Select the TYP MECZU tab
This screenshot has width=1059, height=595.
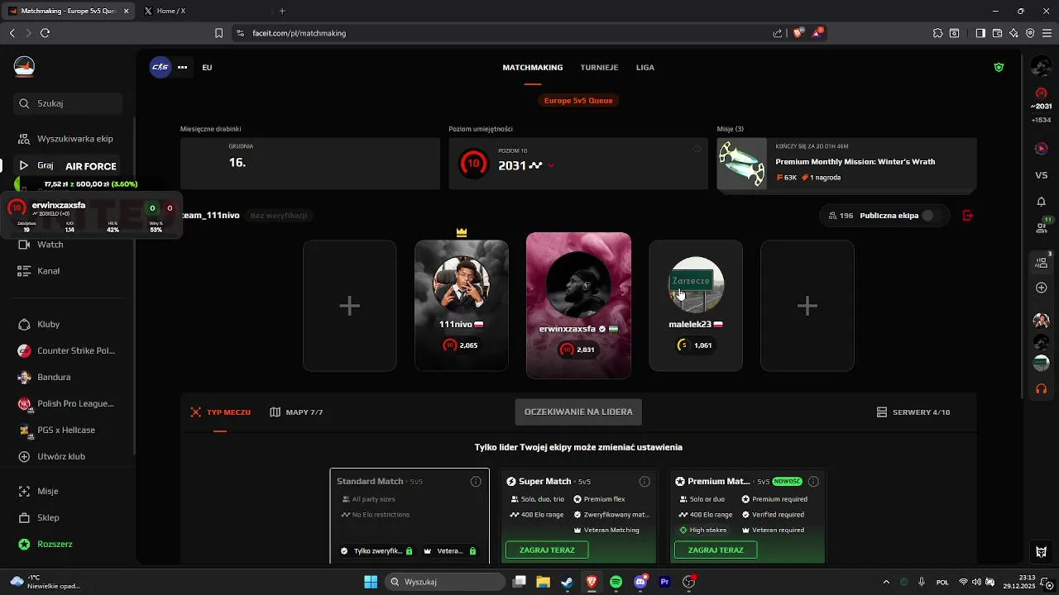click(220, 412)
